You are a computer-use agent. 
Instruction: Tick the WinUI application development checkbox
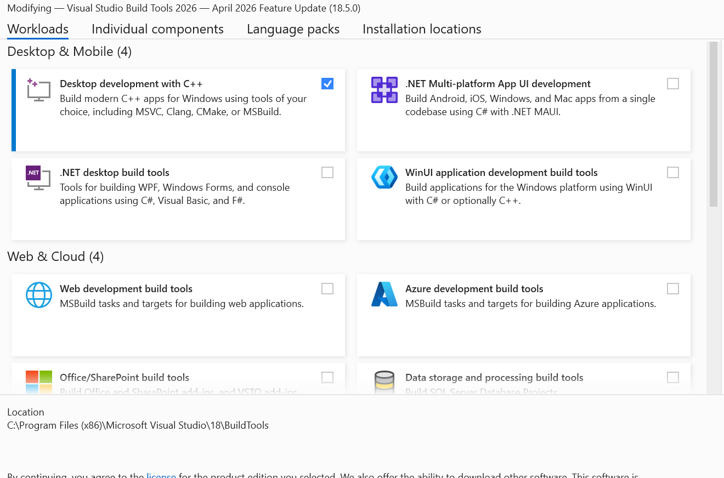673,172
